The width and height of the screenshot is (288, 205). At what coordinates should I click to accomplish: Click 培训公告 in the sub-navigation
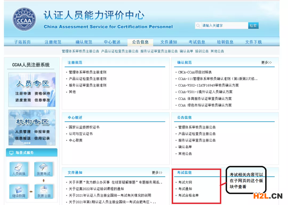point(202,51)
